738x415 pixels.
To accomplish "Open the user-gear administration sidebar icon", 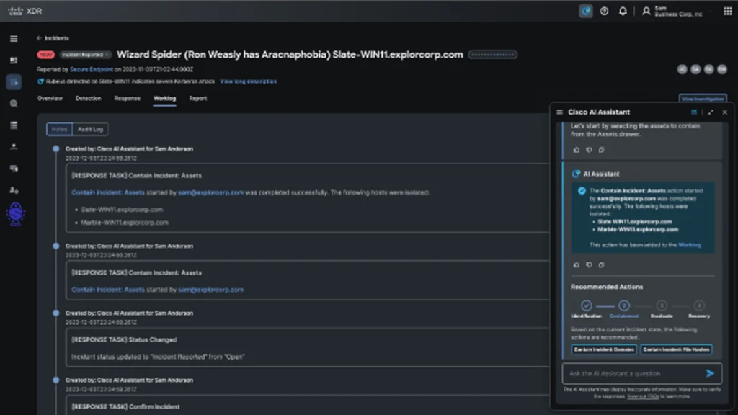I will click(14, 190).
